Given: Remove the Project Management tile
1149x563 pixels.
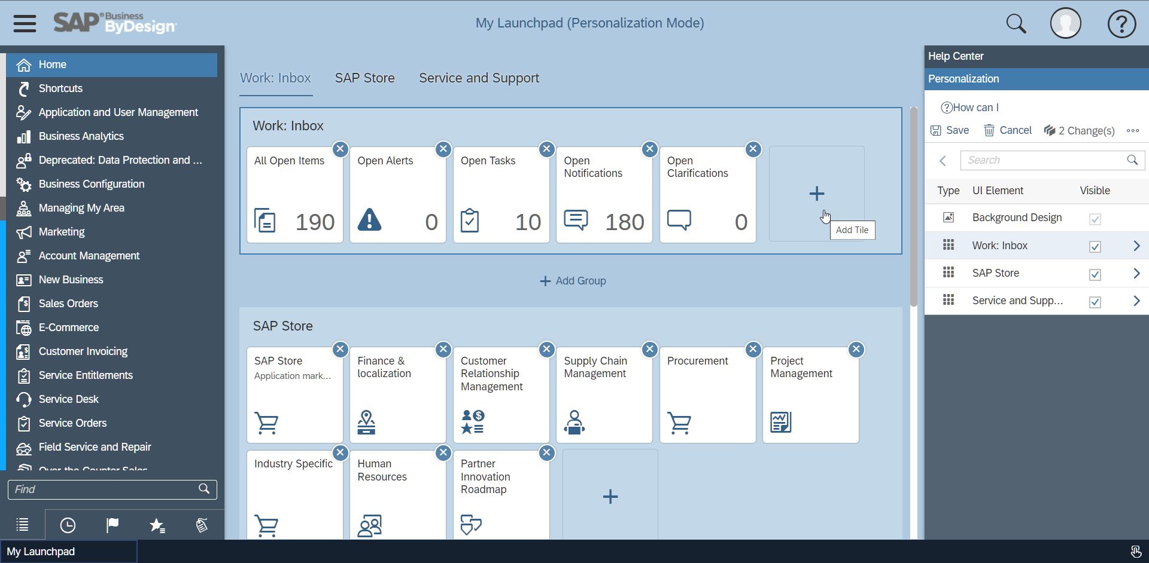Looking at the screenshot, I should click(856, 350).
